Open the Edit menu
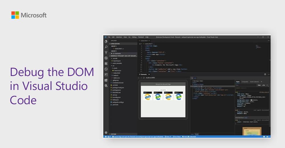Image resolution: width=285 pixels, height=148 pixels. tap(113, 37)
